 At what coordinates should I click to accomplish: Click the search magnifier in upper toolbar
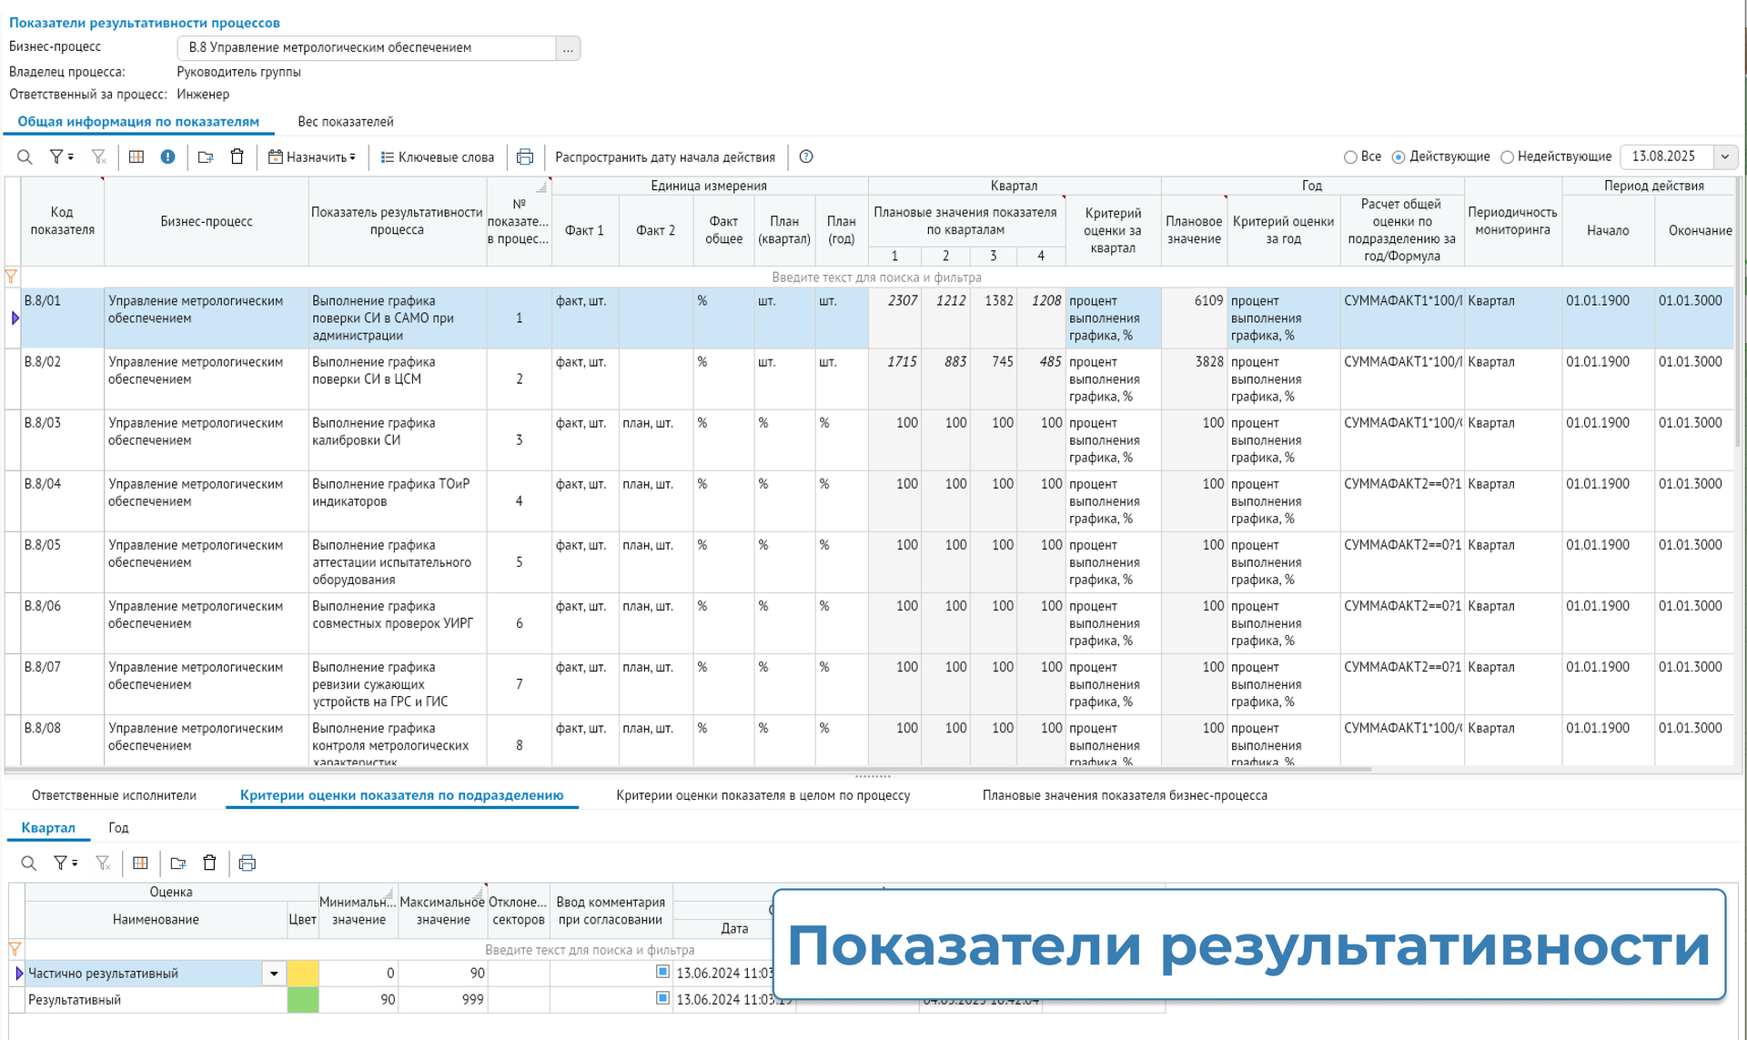(25, 157)
